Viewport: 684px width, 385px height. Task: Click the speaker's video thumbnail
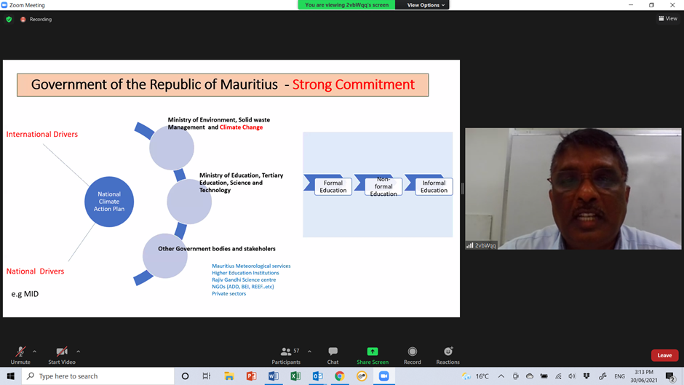click(573, 188)
